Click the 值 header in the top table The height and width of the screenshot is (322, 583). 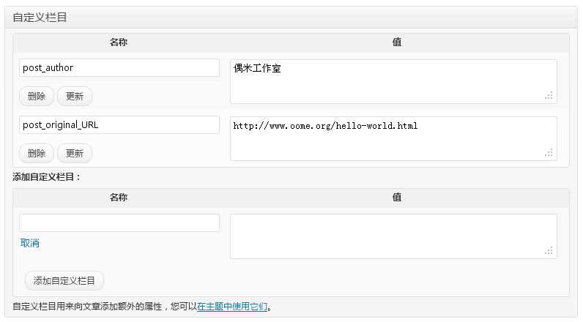click(x=397, y=42)
